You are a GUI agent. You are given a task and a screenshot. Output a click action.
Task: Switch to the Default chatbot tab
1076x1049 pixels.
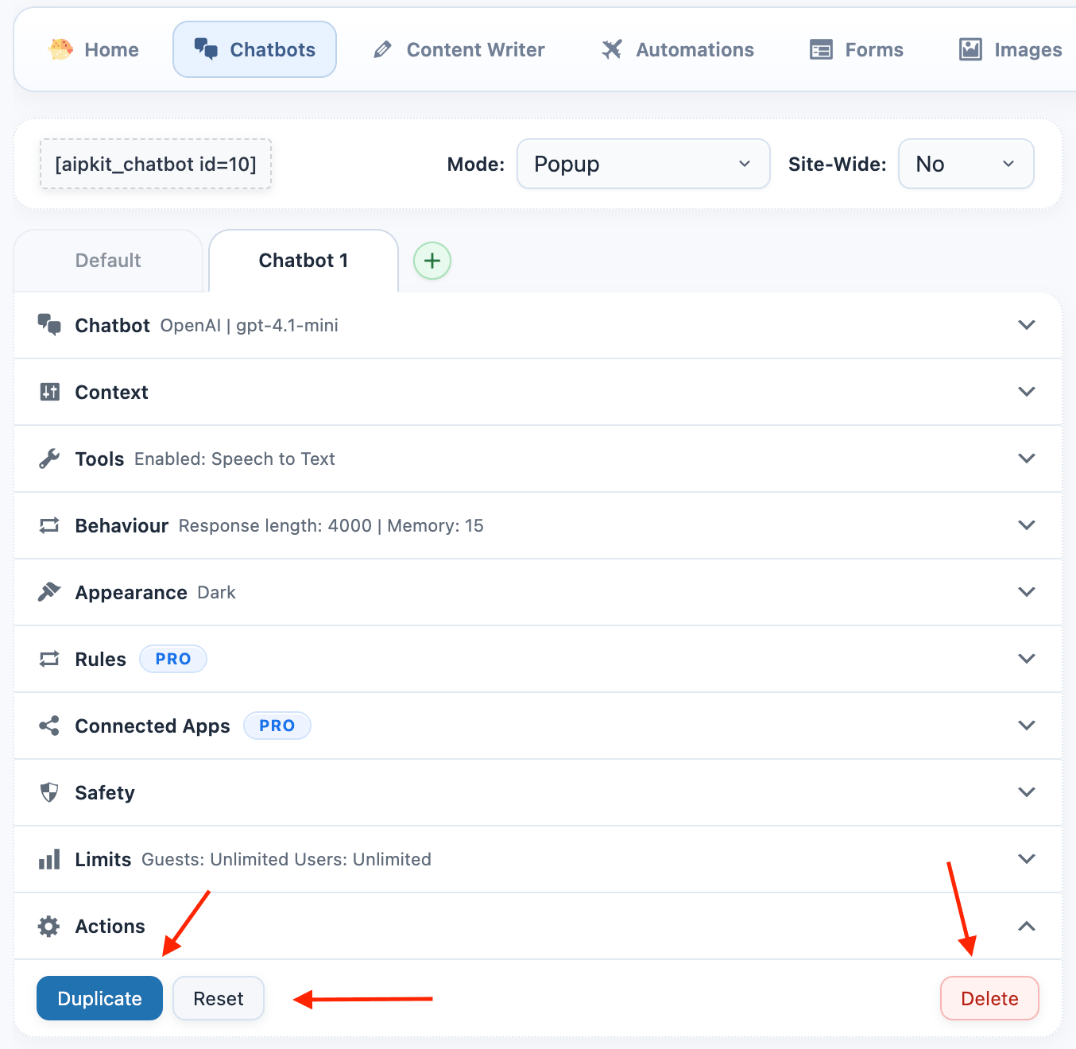point(108,261)
